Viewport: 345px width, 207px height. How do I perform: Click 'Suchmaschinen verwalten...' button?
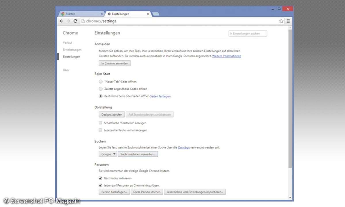click(x=138, y=154)
